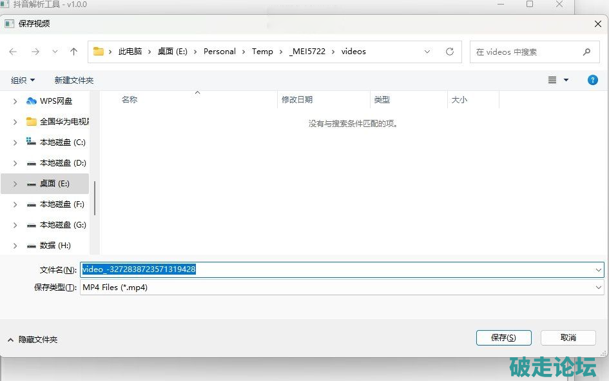Viewport: 609px width, 381px height.
Task: Open the help question mark icon
Action: coord(592,80)
